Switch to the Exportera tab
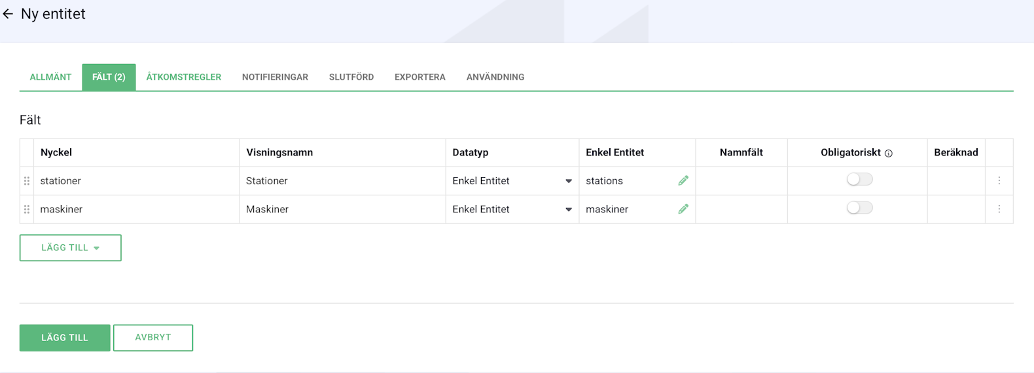This screenshot has width=1034, height=373. click(420, 77)
